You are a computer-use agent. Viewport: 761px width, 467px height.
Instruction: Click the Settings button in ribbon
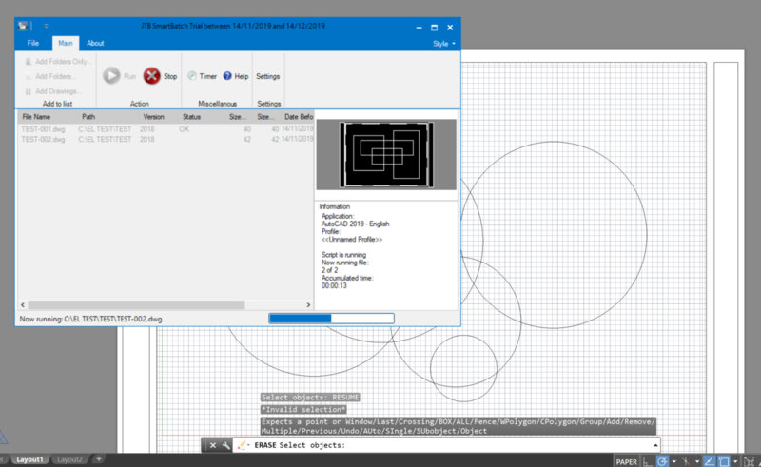pos(268,76)
